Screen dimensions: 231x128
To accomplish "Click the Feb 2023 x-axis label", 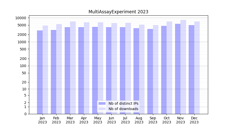I will click(56, 120).
